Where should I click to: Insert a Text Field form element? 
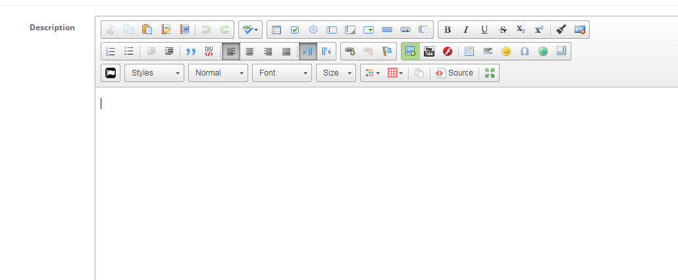[x=332, y=30]
